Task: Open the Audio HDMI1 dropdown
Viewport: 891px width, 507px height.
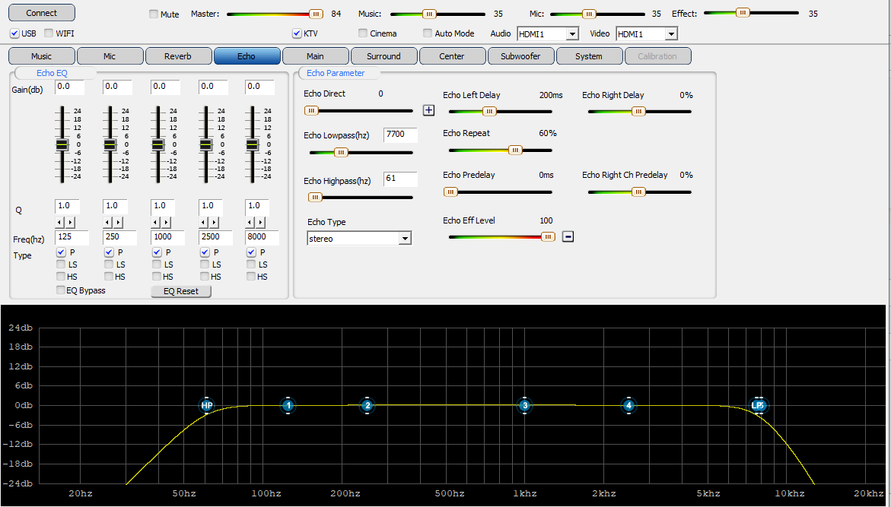Action: click(572, 33)
